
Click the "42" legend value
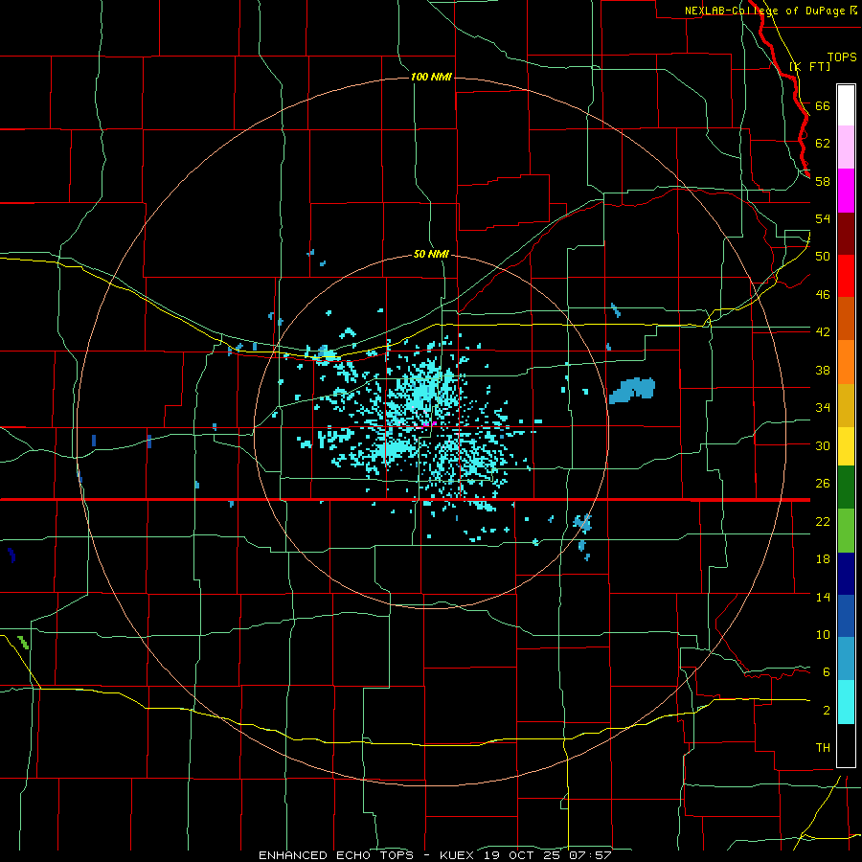point(823,332)
